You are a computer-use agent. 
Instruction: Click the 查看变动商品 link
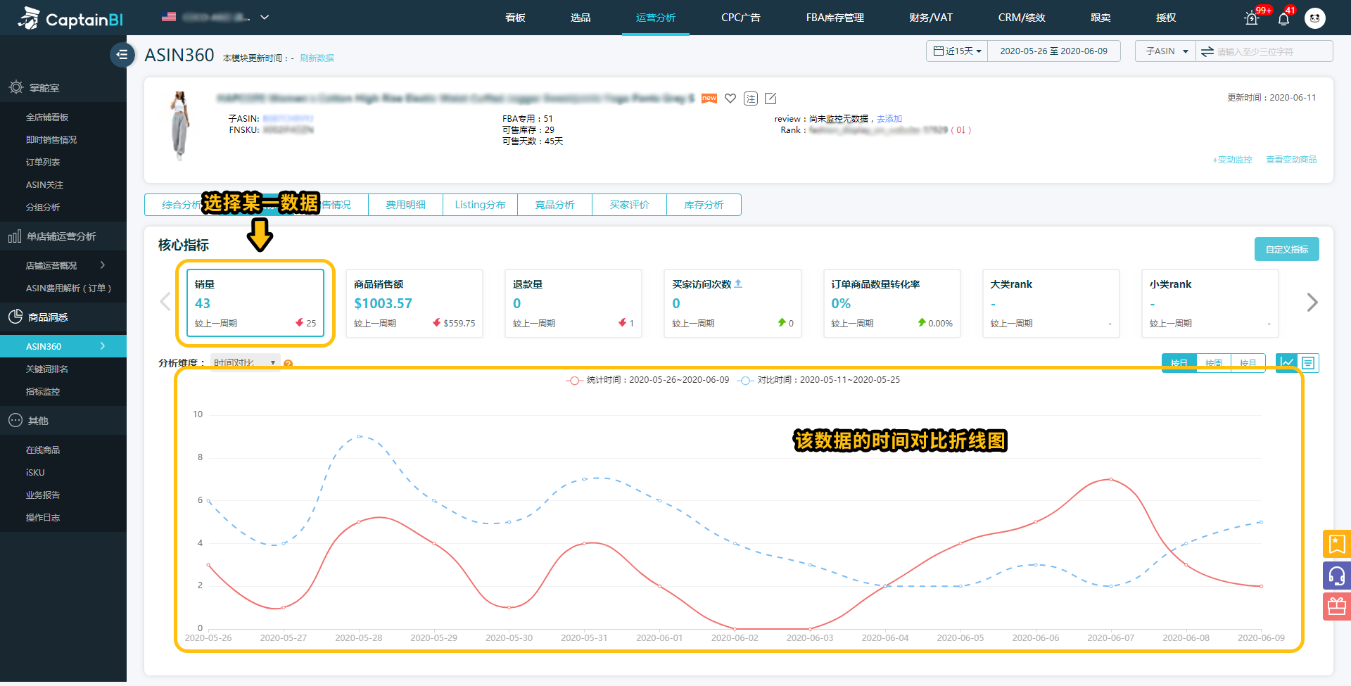pos(1291,160)
